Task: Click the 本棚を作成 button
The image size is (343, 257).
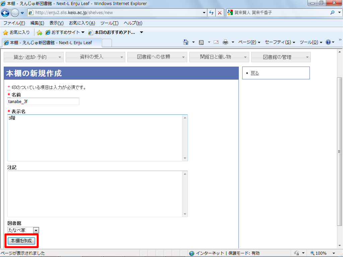Action: [x=21, y=241]
